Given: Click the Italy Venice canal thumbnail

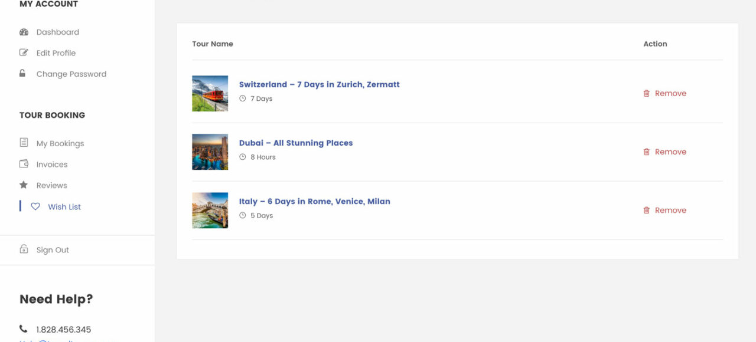Looking at the screenshot, I should click(x=210, y=210).
